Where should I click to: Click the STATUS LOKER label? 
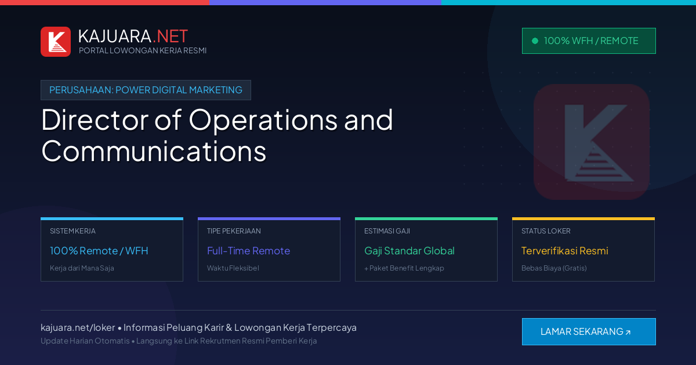pos(546,231)
